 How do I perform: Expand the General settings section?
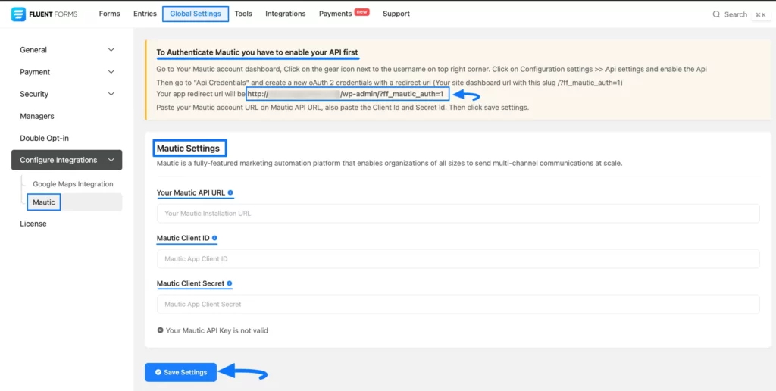click(x=111, y=50)
